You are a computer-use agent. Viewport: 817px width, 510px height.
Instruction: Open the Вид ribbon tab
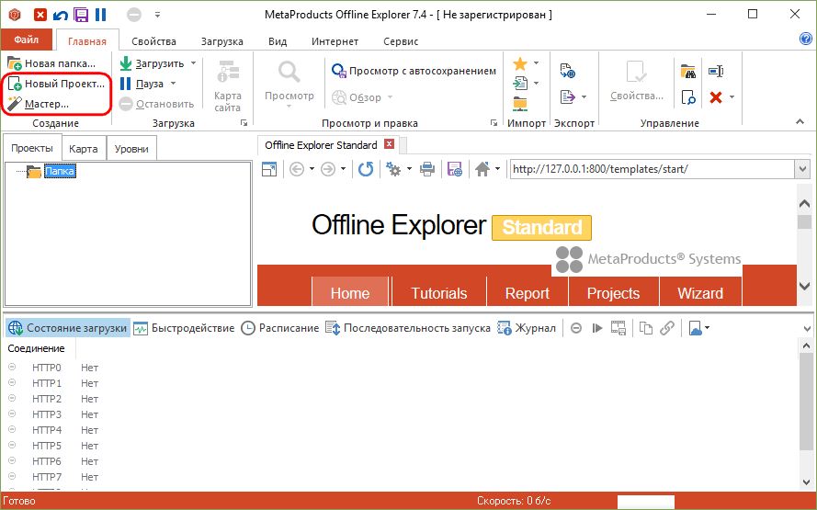pos(278,41)
